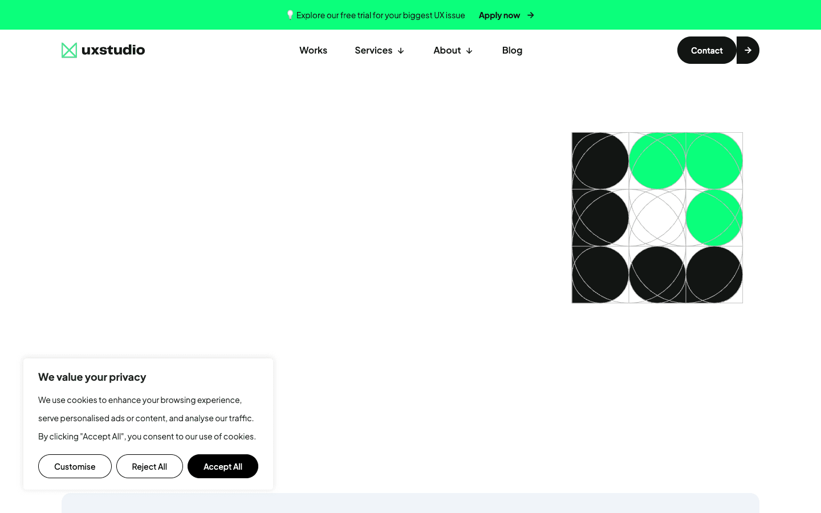Click the chevron arrow next to Services
This screenshot has height=513, width=821.
click(x=401, y=51)
